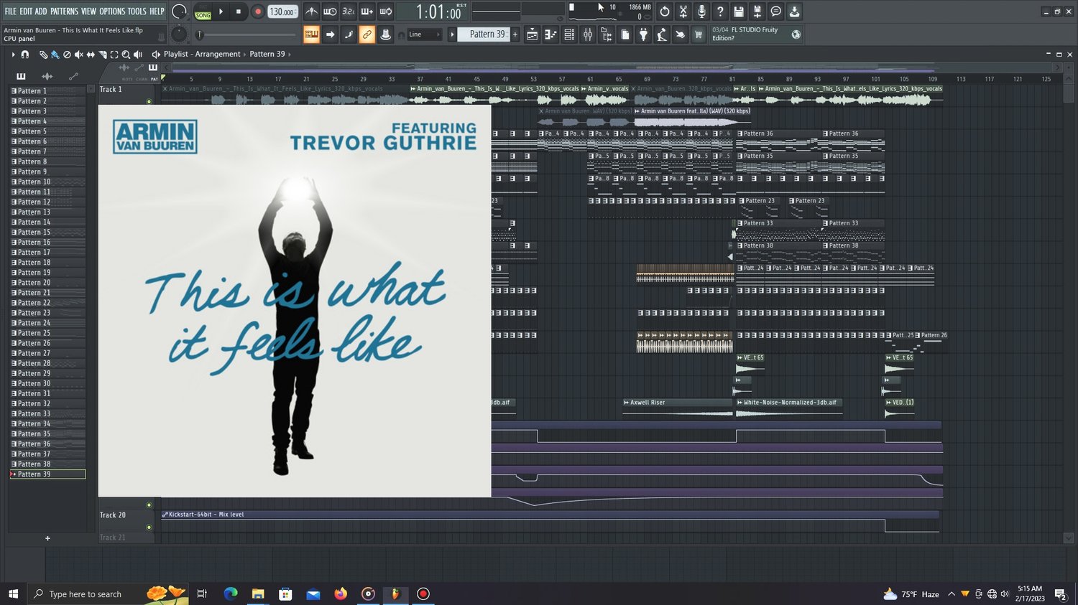Expand the arrow left of pattern selector

[x=452, y=34]
